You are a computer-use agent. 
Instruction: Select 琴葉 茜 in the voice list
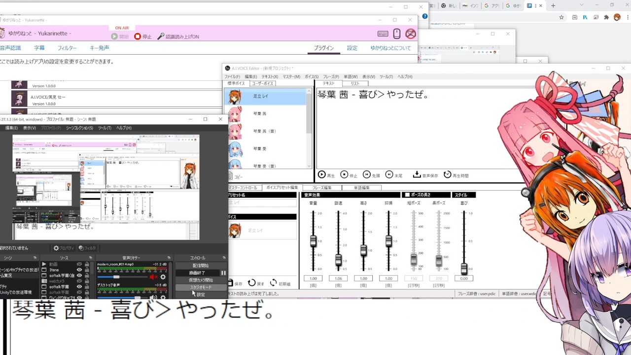click(x=260, y=113)
